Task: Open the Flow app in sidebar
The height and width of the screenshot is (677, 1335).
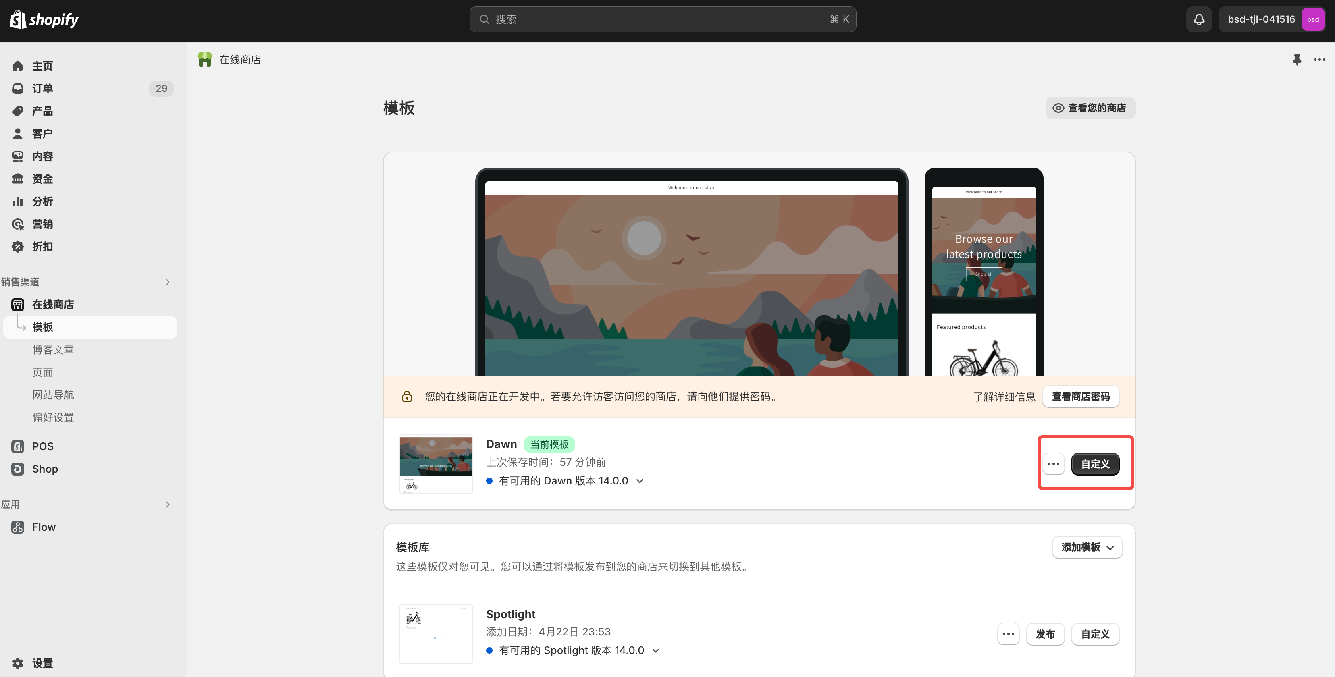Action: coord(43,527)
